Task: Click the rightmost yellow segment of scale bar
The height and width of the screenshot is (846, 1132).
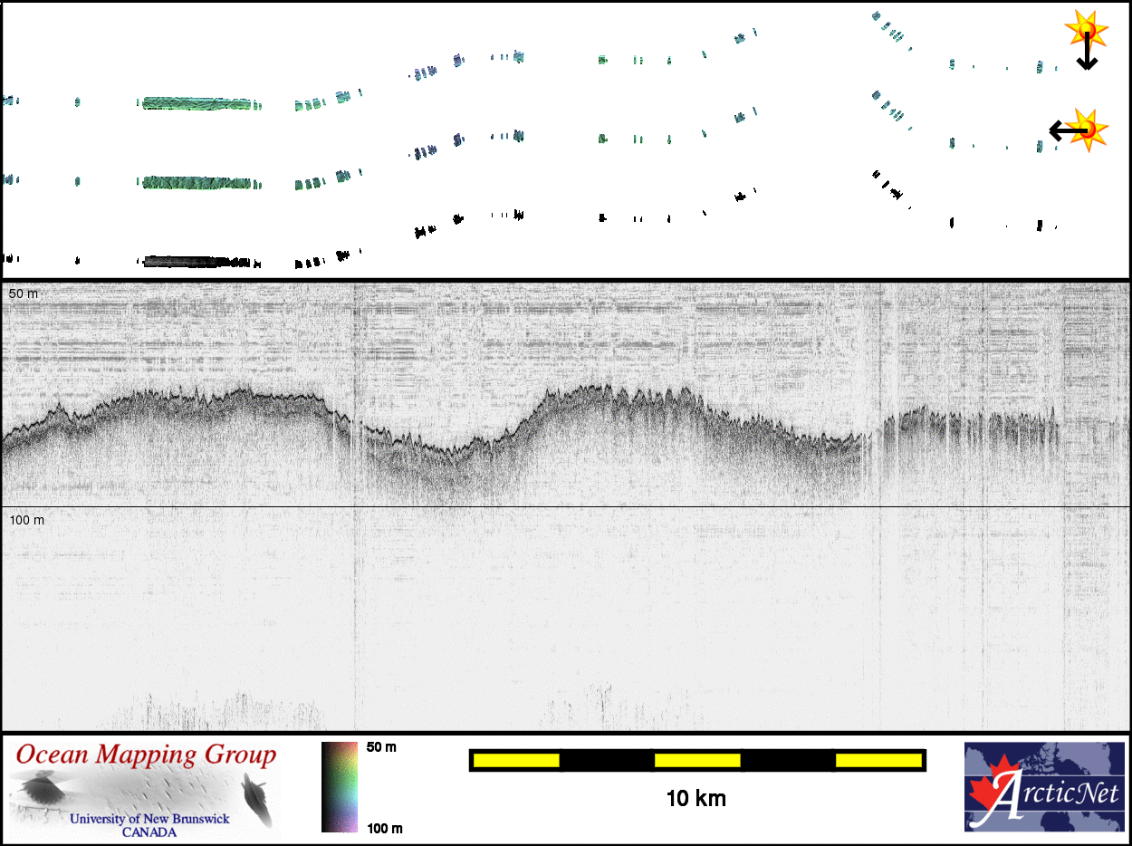Action: (x=878, y=760)
